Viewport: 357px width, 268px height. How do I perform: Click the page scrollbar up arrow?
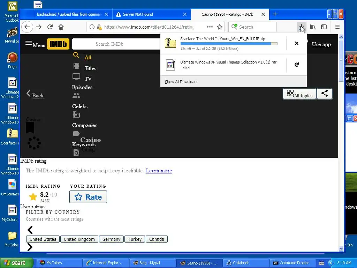tap(341, 37)
